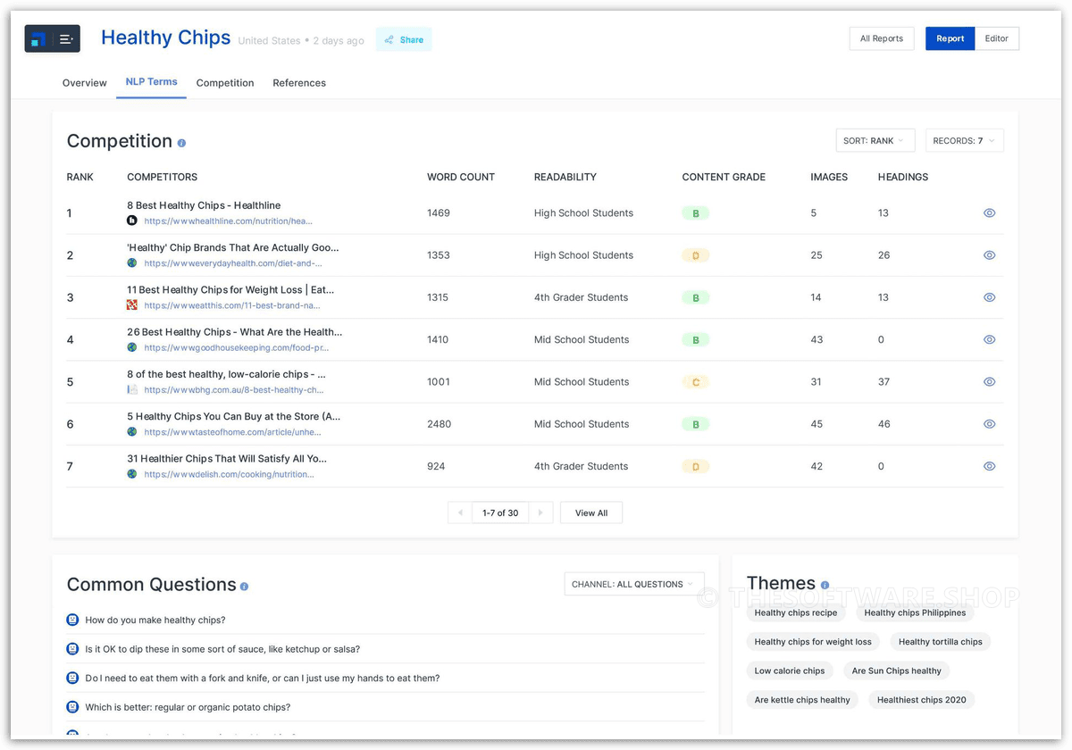
Task: Click content grade B badge for Healthline
Action: tap(696, 213)
